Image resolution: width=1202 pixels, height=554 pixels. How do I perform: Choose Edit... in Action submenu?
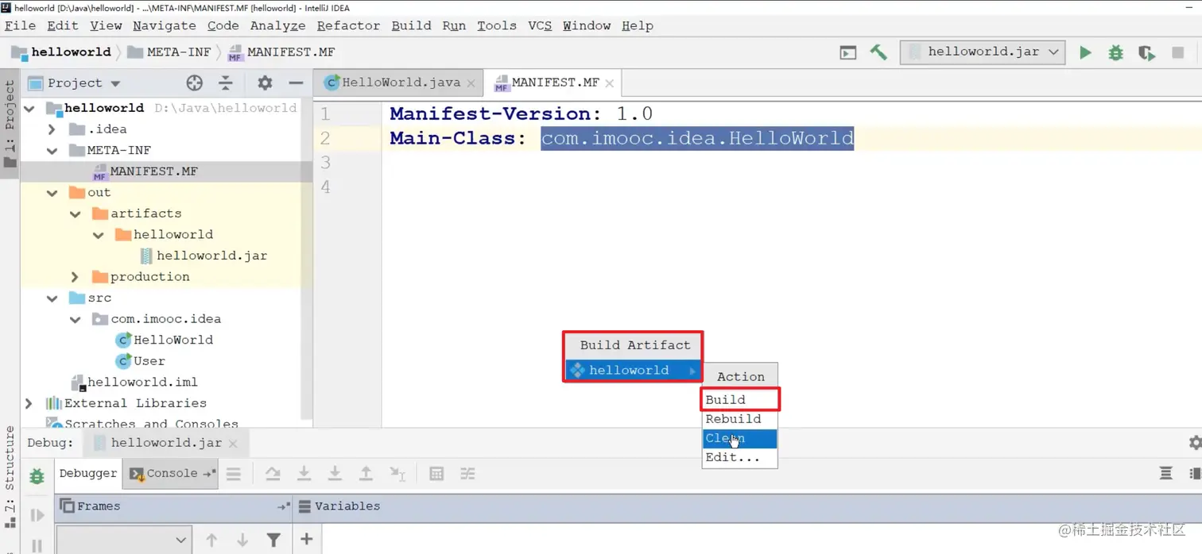click(x=739, y=457)
